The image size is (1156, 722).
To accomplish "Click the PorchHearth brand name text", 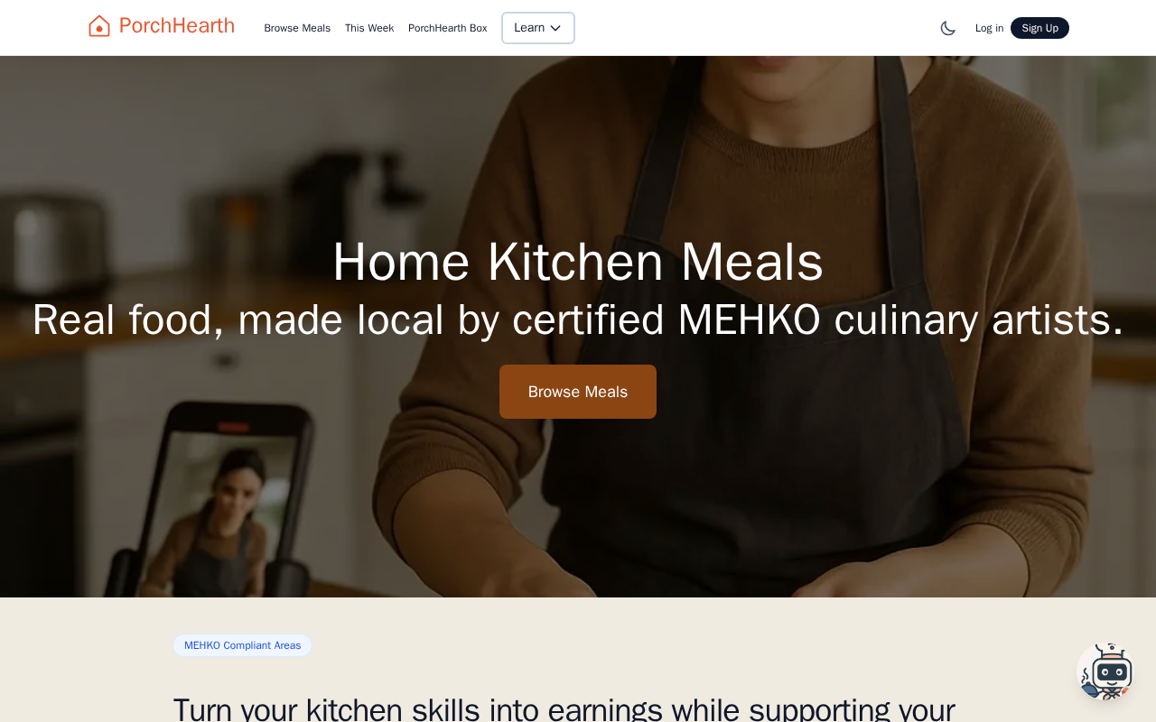I will [177, 25].
